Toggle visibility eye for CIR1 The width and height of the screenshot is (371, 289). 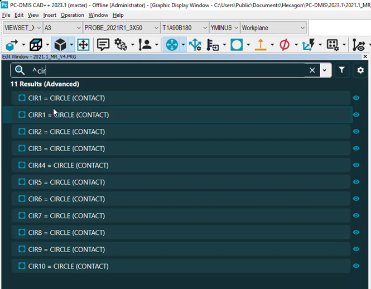tap(356, 98)
